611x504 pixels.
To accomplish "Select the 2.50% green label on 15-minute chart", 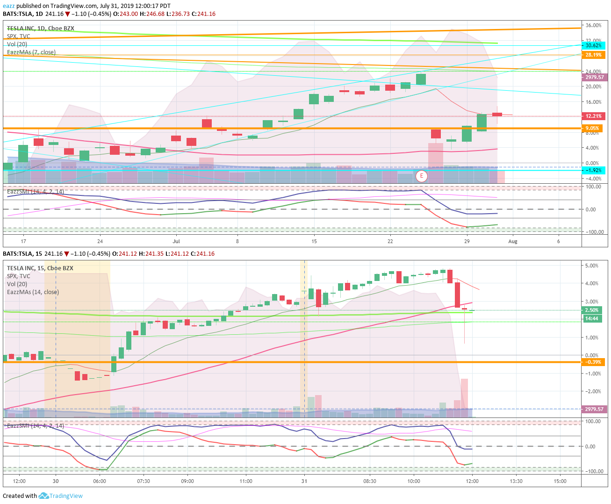I will pos(592,310).
